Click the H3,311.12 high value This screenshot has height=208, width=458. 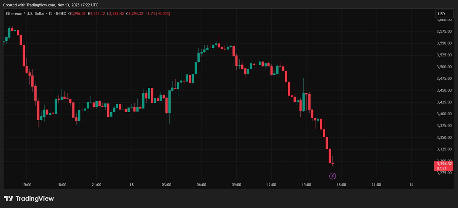click(x=97, y=14)
